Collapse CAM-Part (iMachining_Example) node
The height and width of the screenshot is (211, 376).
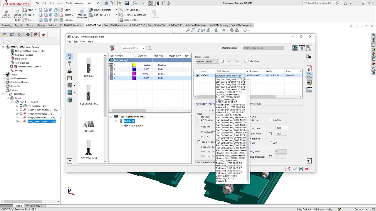3,47
